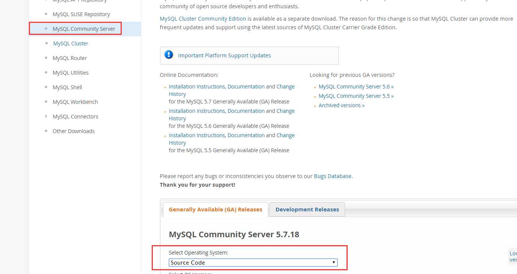Screen dimensions: 517x274
Task: Open Archived versions » link
Action: coord(341,105)
